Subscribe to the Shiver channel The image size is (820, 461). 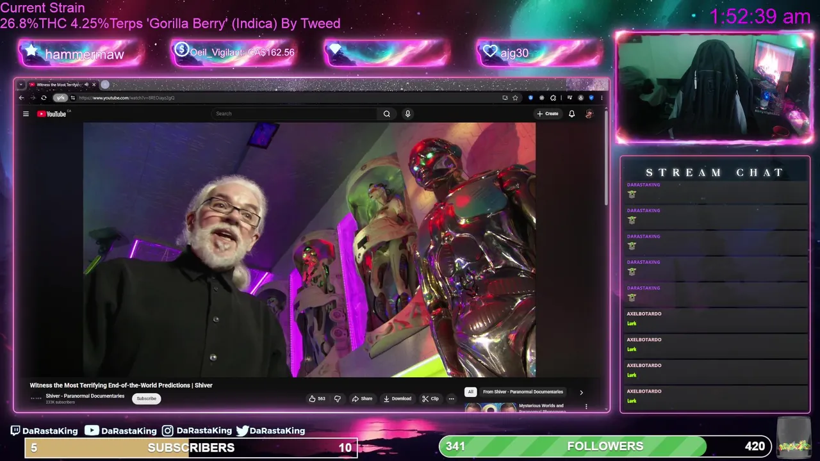146,398
